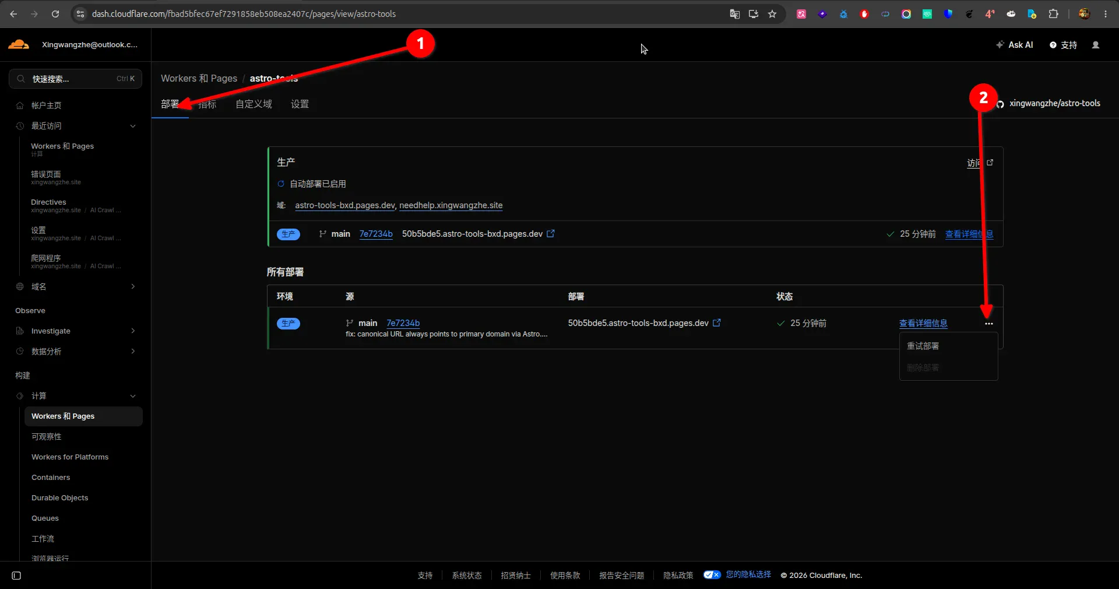Image resolution: width=1119 pixels, height=589 pixels.
Task: Open Queues in the sidebar
Action: (x=45, y=518)
